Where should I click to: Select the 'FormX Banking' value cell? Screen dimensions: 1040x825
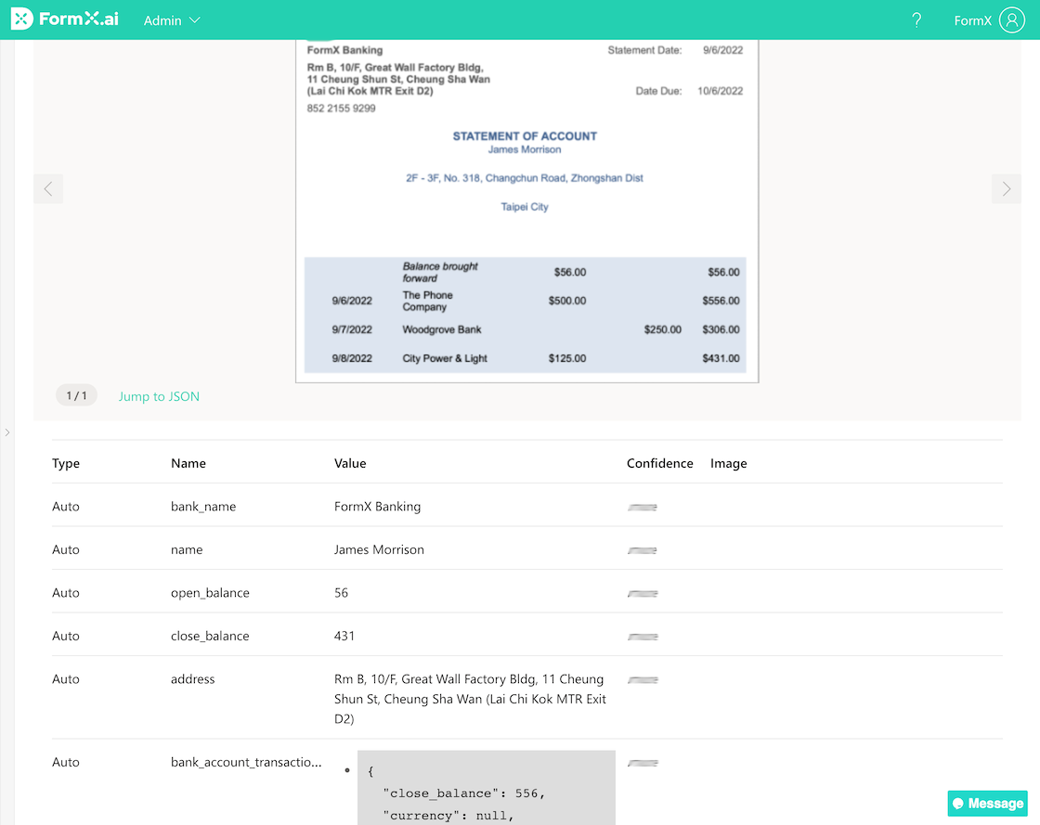click(x=377, y=507)
